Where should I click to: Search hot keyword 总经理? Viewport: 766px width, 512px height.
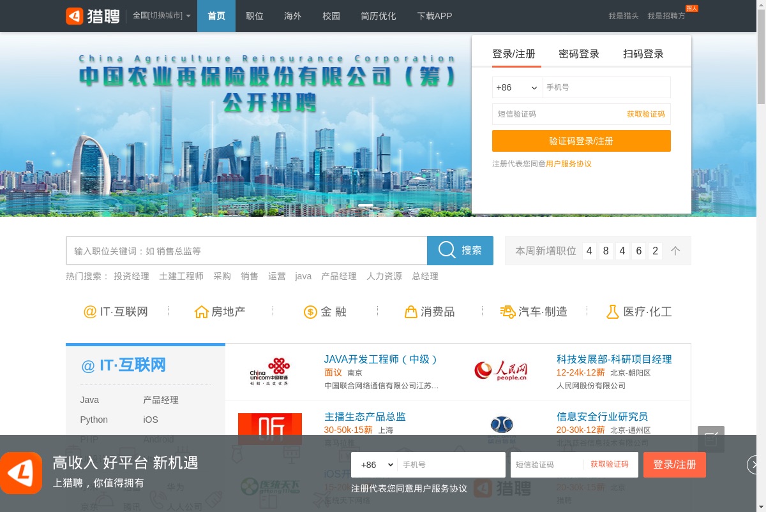(425, 276)
